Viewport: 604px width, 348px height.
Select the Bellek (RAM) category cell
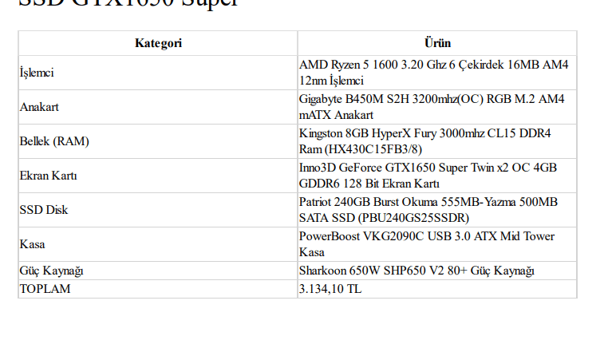click(x=54, y=141)
